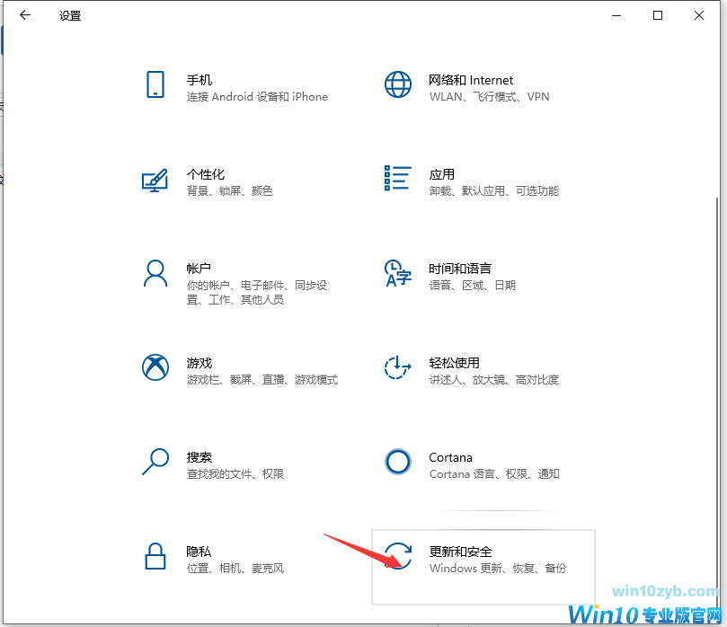
Task: Open the 轻松使用 (Ease of Access) icon
Action: coord(398,367)
